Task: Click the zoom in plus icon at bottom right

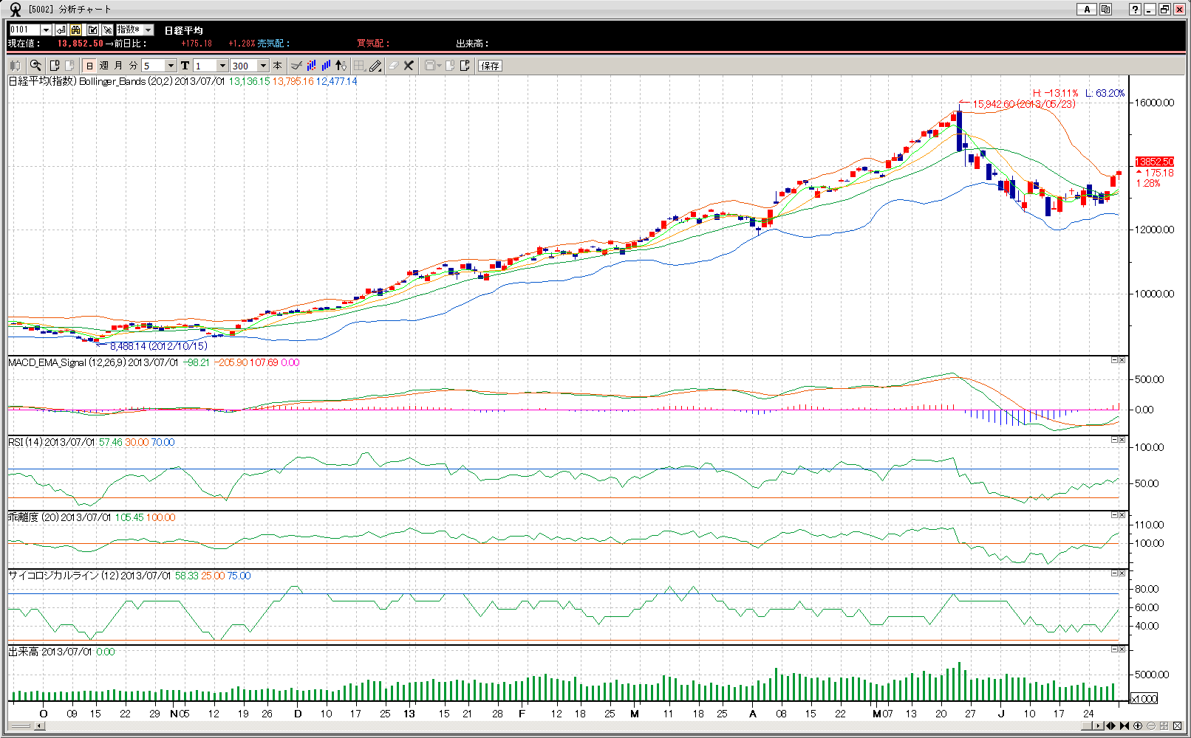Action: (1138, 726)
